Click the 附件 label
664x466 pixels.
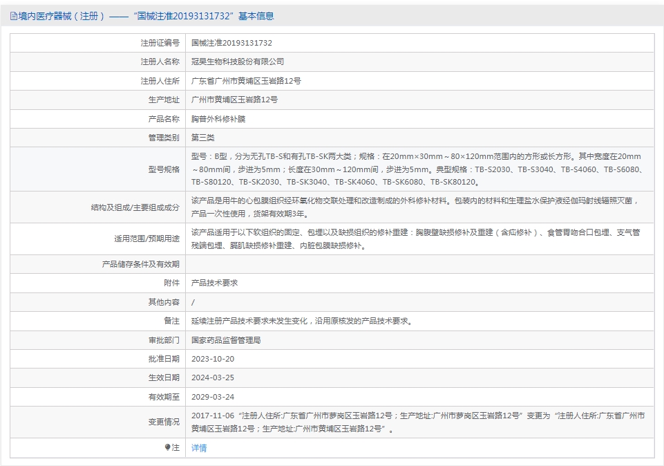(171, 283)
